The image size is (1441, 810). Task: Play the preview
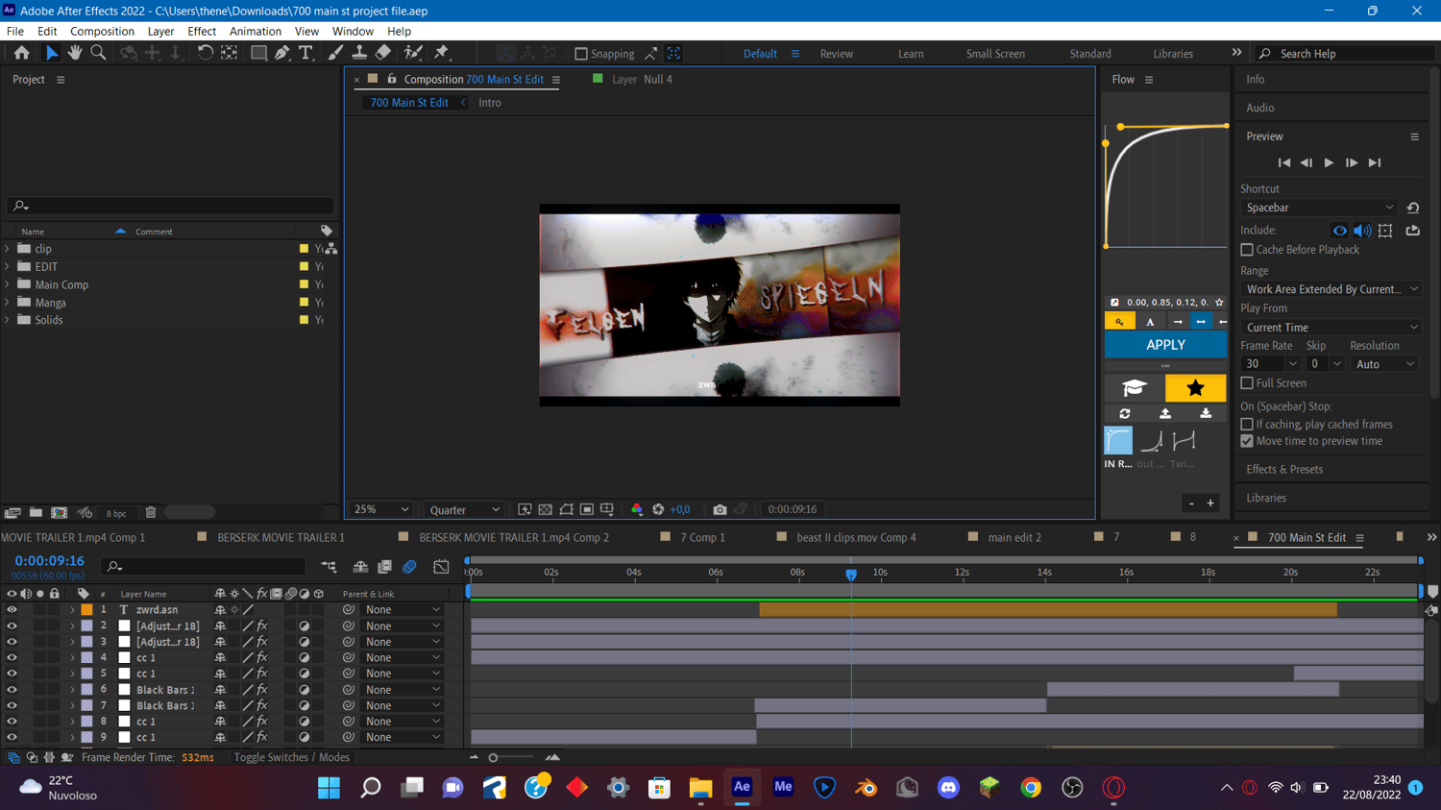click(x=1329, y=163)
